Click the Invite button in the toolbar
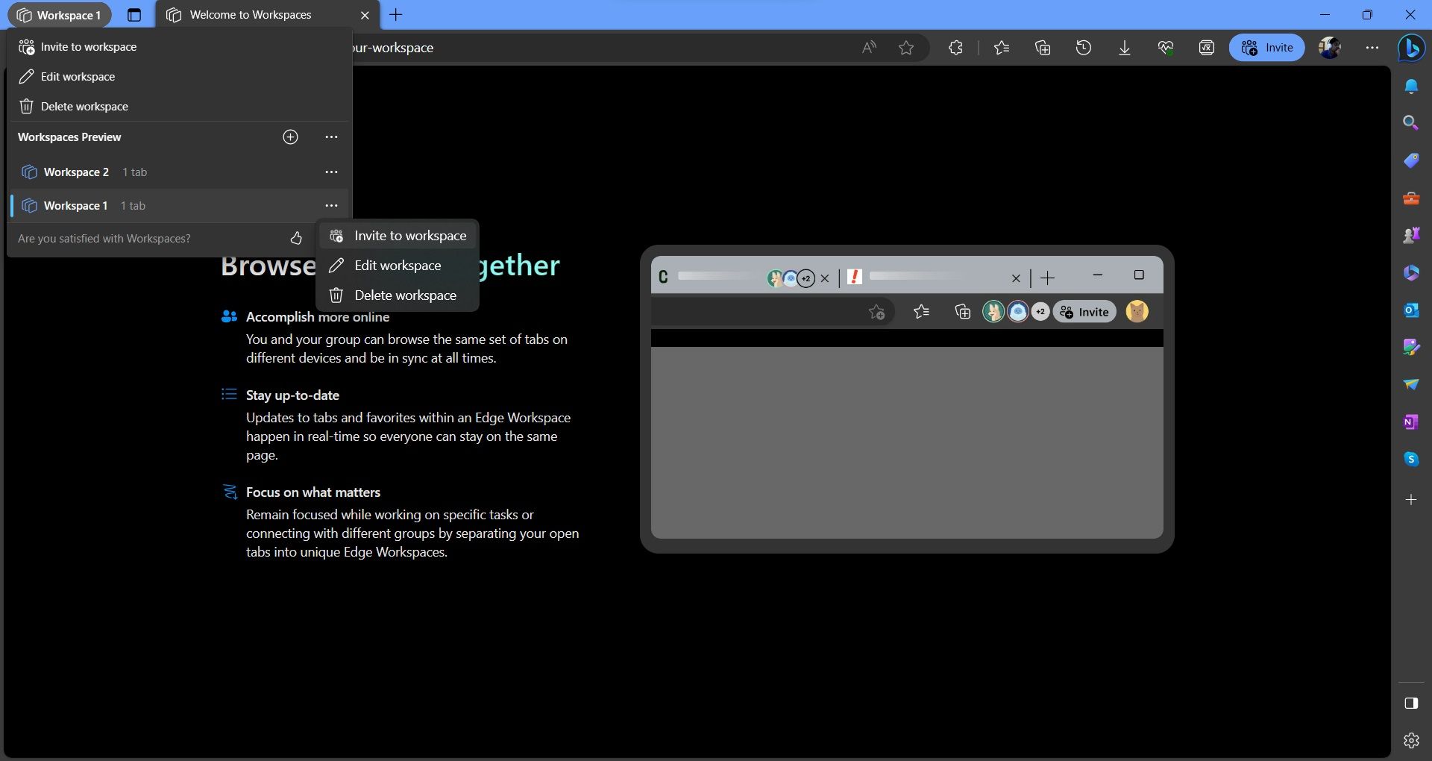1432x761 pixels. click(x=1267, y=47)
